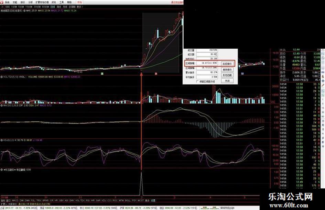Open the 扩展市场行情 menu

[42, 2]
